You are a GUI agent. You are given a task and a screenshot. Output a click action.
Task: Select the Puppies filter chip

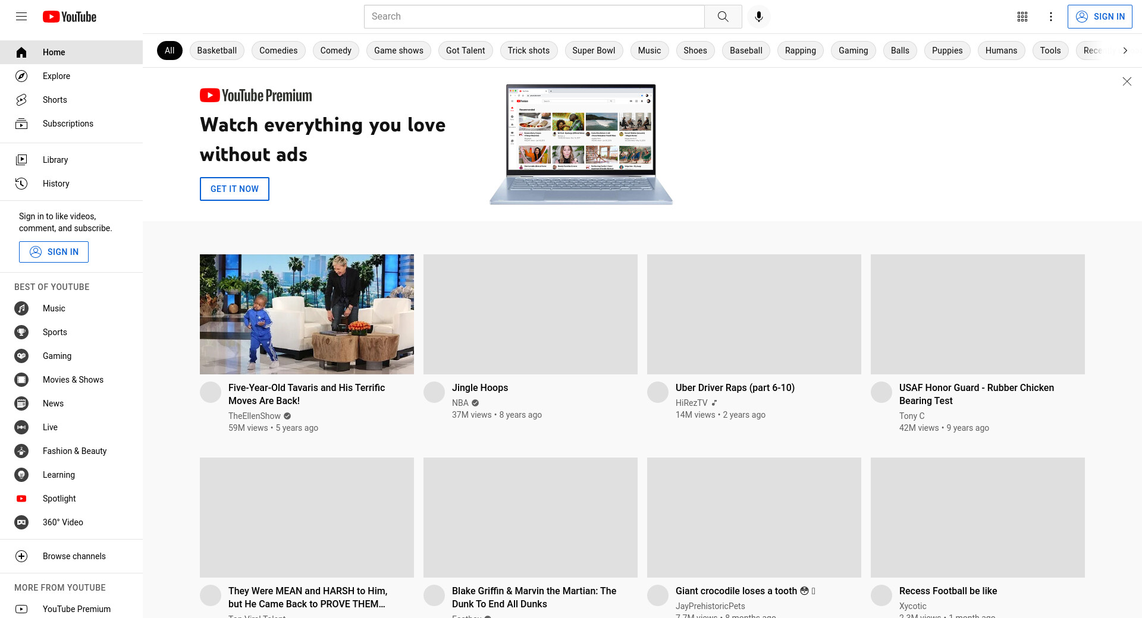pos(948,51)
